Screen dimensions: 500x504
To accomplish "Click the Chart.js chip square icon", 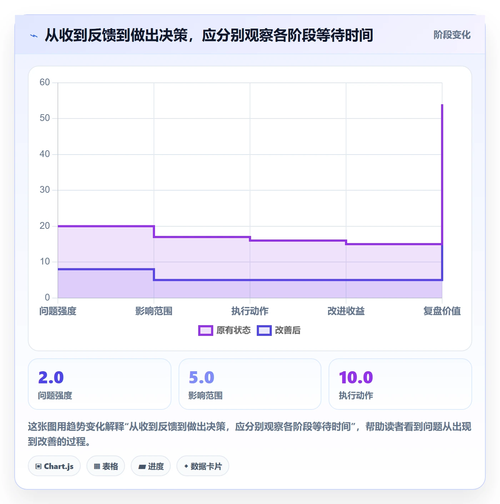I will [x=39, y=466].
